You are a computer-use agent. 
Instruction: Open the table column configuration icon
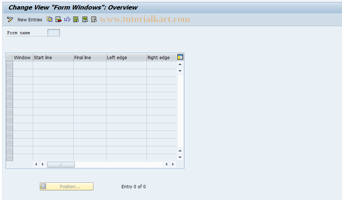coord(180,57)
